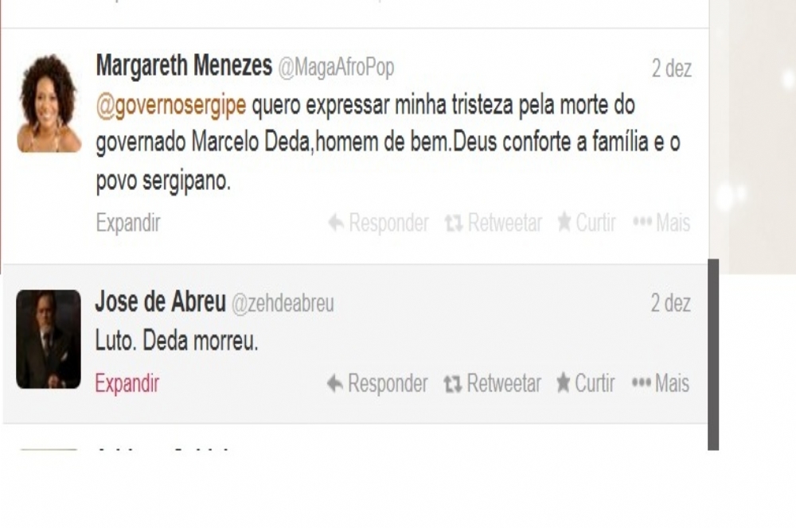Click retweet icon on Margareth Menezes tweet
This screenshot has width=796, height=528.
(454, 223)
